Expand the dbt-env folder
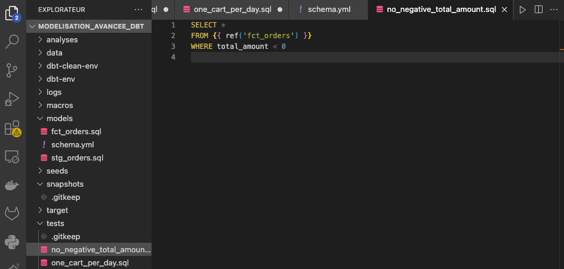The image size is (564, 269). [x=89, y=79]
